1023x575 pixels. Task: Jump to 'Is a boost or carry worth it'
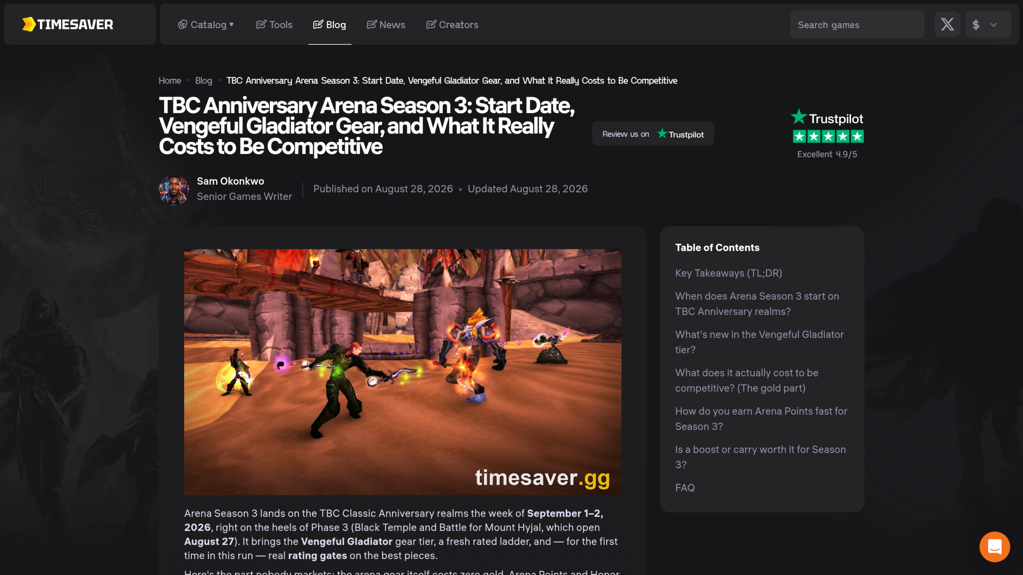click(x=760, y=457)
